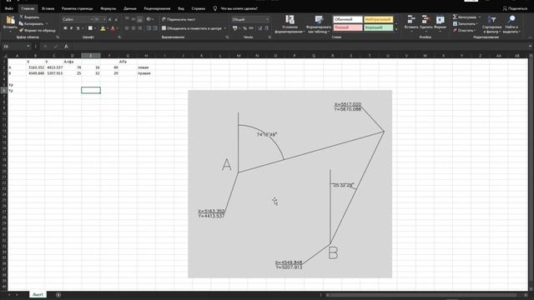
Task: Decrease font size with smaller A icon
Action: 116,19
